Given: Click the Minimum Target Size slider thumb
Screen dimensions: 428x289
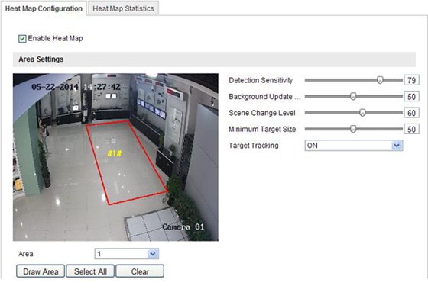Looking at the screenshot, I should click(x=353, y=129).
